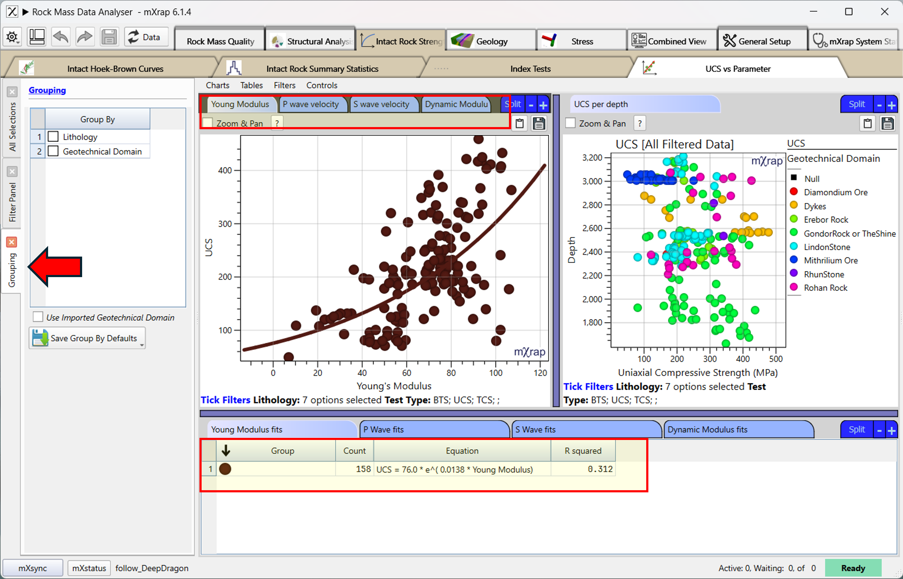
Task: Select the Rohan Rock color swatch in legend
Action: coord(794,288)
